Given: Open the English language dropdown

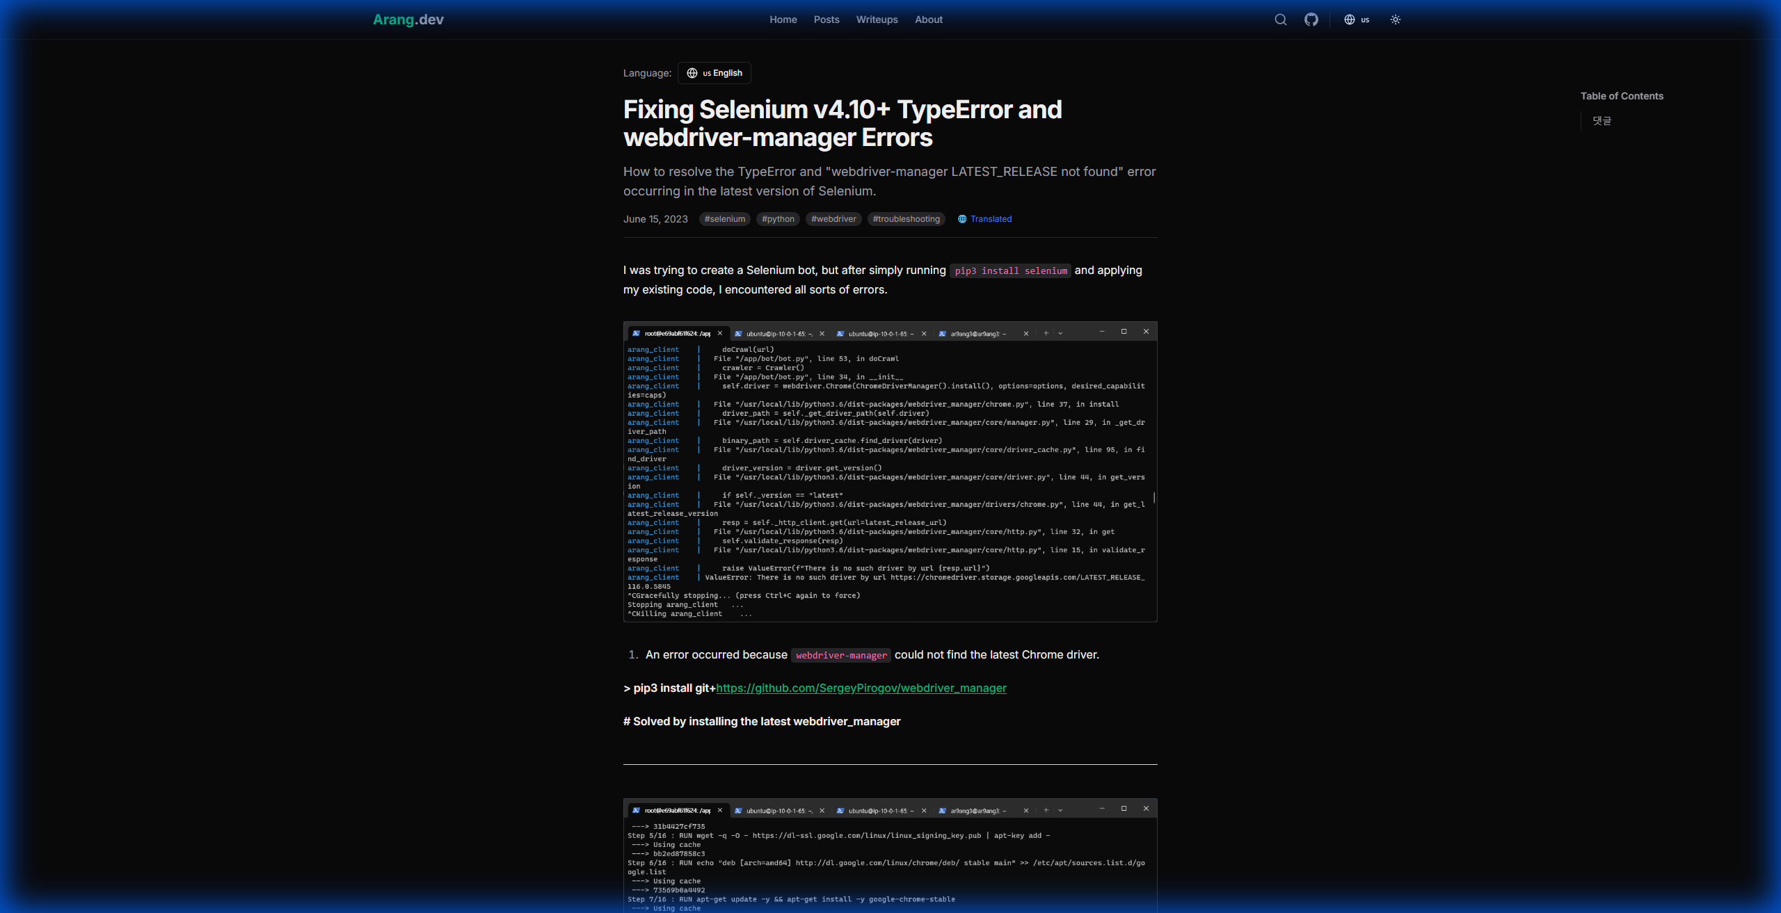Looking at the screenshot, I should (x=714, y=73).
